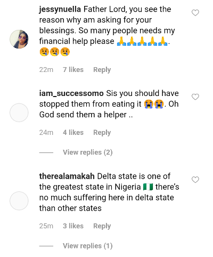This screenshot has height=257, width=213.
Task: Expand View replies (1)
Action: point(88,246)
